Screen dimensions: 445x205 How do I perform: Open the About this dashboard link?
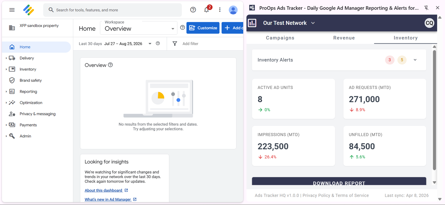click(103, 190)
